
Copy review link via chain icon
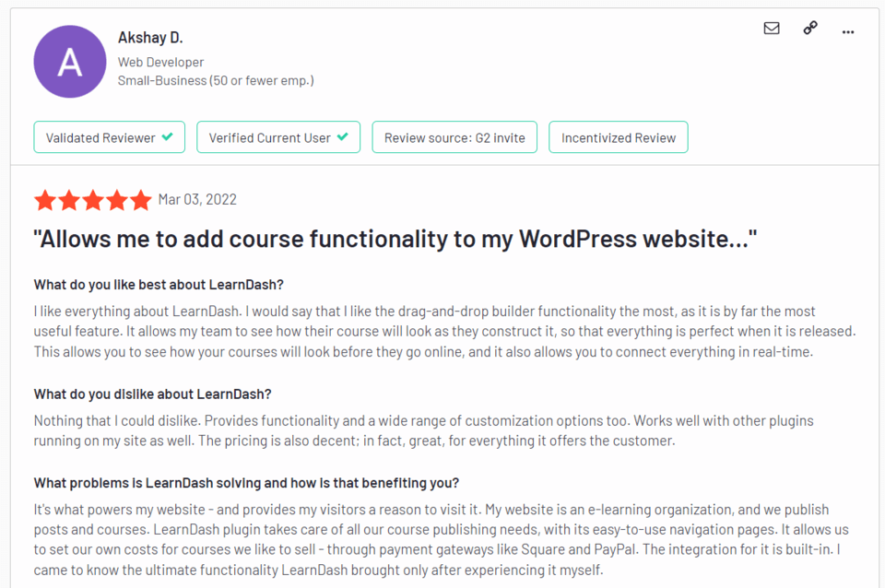pos(809,28)
